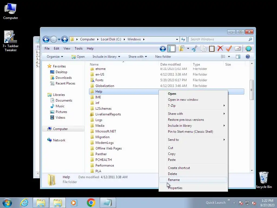Screen dimensions: 277x208
Task: Open the Organize dropdown
Action: point(55,57)
